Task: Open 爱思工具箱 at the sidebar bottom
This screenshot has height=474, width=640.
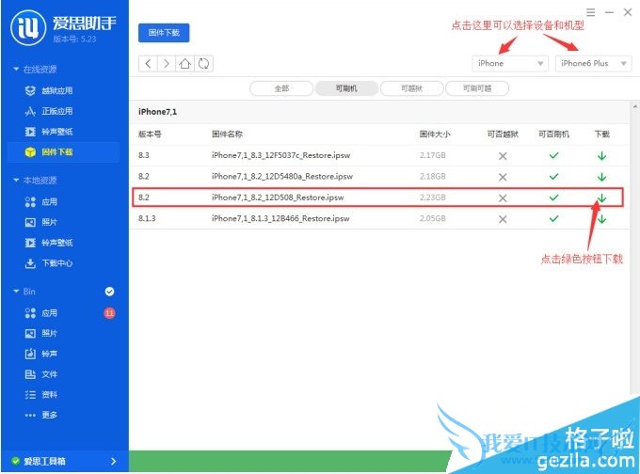Action: point(64,461)
